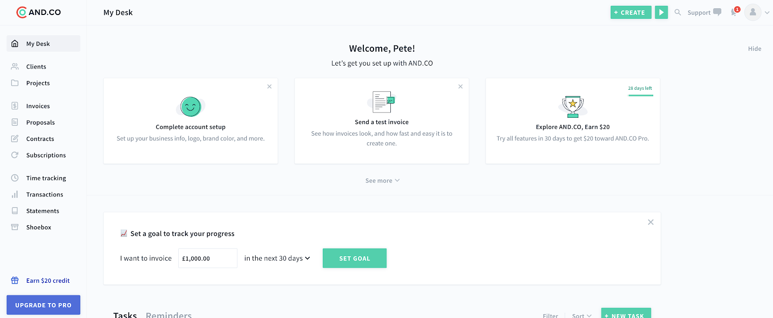Image resolution: width=773 pixels, height=318 pixels.
Task: Click the Projects folder icon
Action: coord(15,83)
